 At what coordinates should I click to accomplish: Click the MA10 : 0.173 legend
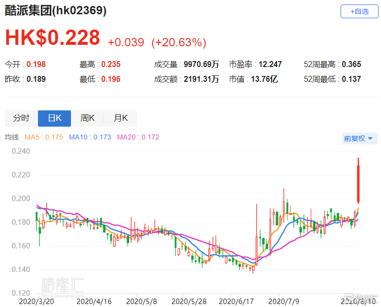click(x=90, y=137)
